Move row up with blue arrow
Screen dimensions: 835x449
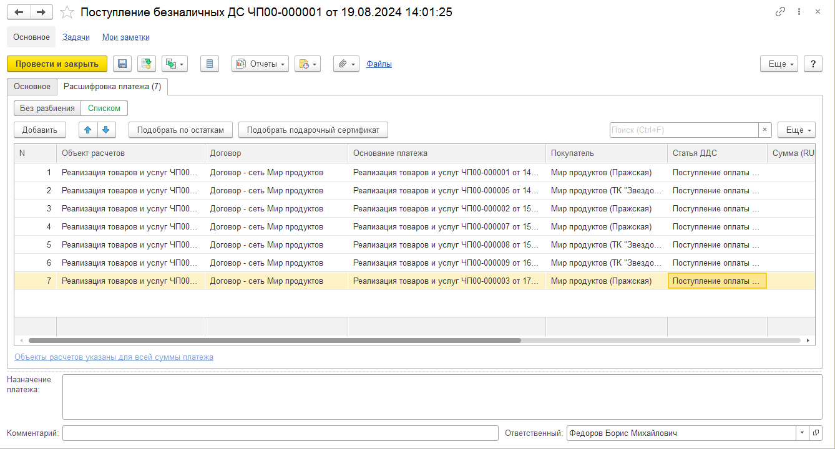tap(87, 130)
